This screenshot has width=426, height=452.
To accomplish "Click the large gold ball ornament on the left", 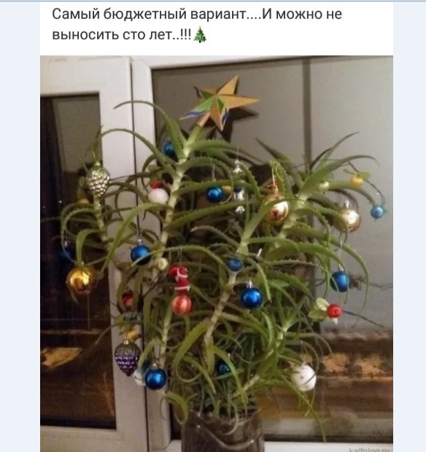I will click(82, 280).
